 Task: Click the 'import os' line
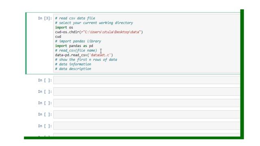[x=64, y=28]
